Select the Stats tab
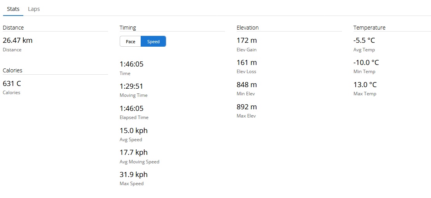The image size is (431, 198). point(13,9)
